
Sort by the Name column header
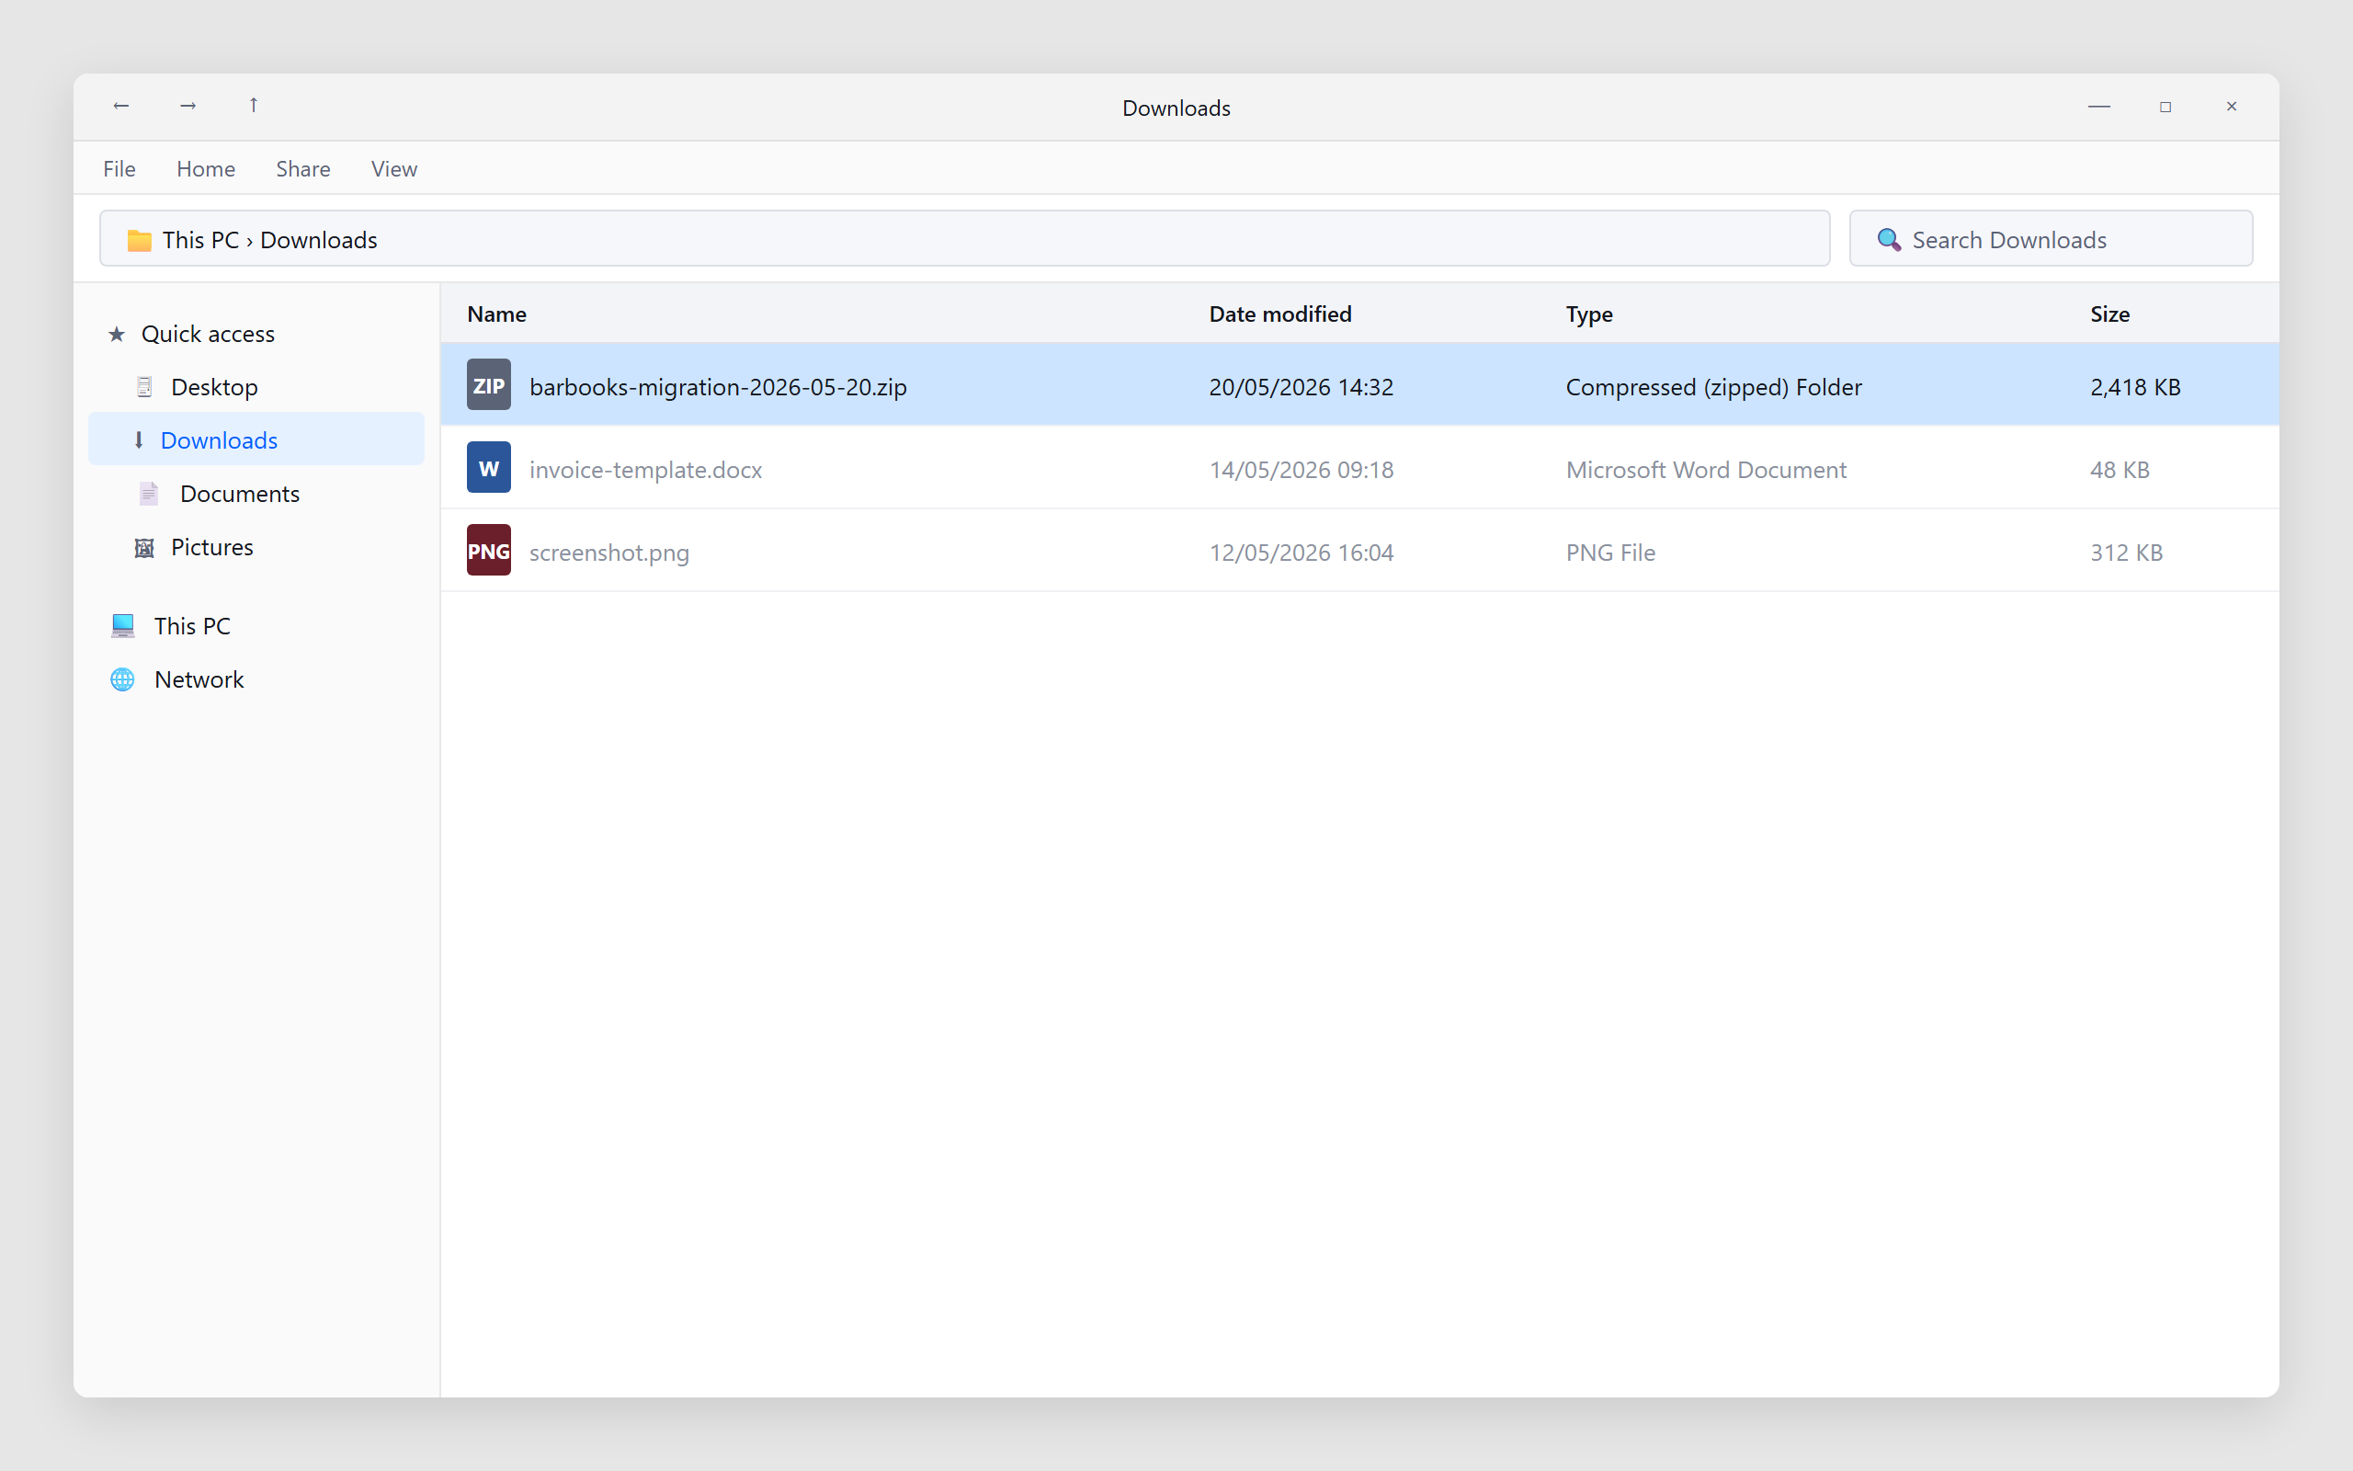click(x=497, y=314)
